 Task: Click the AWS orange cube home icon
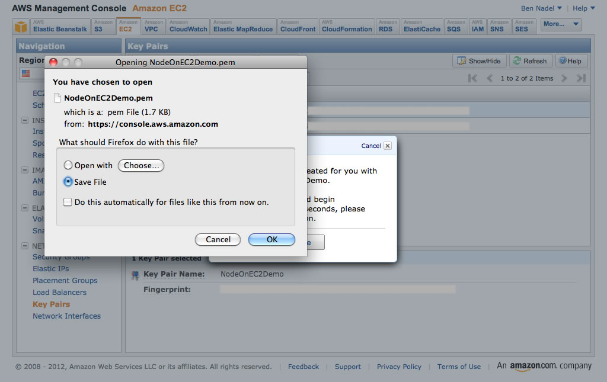click(21, 27)
